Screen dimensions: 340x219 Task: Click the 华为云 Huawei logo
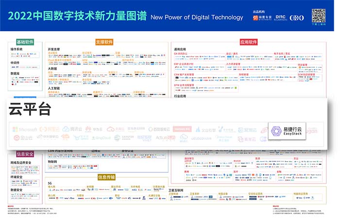point(93,129)
